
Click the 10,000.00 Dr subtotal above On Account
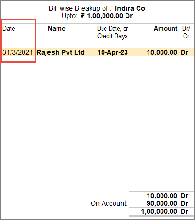tap(168, 196)
